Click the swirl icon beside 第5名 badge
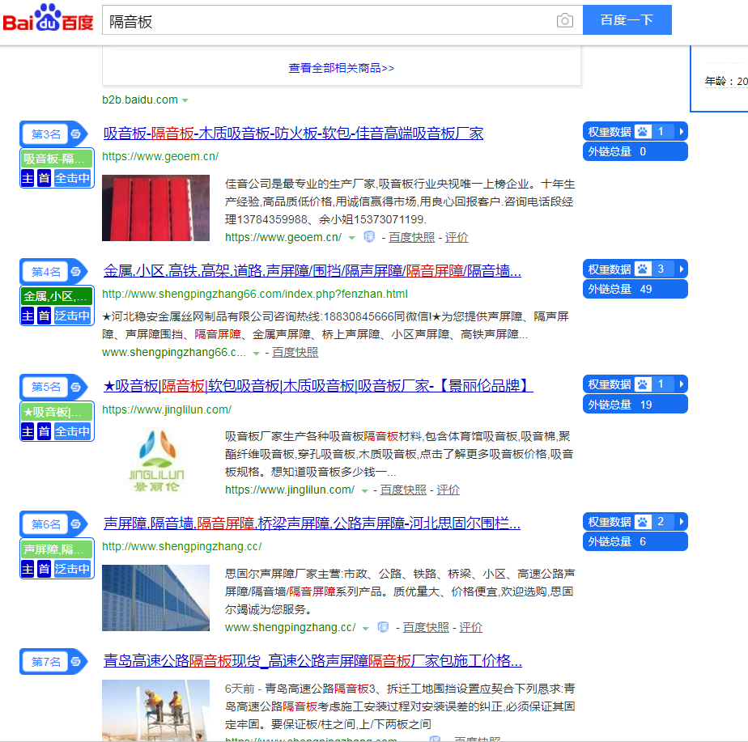The height and width of the screenshot is (742, 748). [x=76, y=387]
